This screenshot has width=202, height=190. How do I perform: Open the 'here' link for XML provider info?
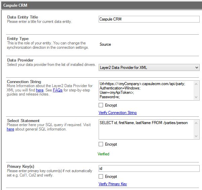point(40,90)
